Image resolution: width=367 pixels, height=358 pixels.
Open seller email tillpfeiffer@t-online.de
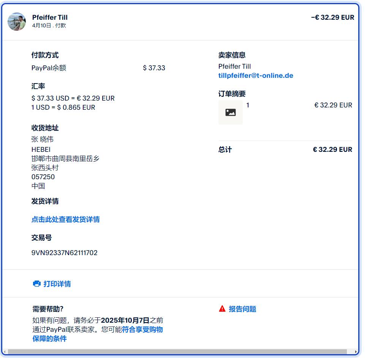pos(256,76)
